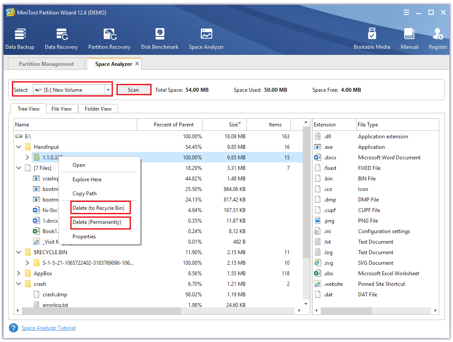Expand the 1.1.0.337 folder
Screen dimensions: 453x342
(x=27, y=157)
